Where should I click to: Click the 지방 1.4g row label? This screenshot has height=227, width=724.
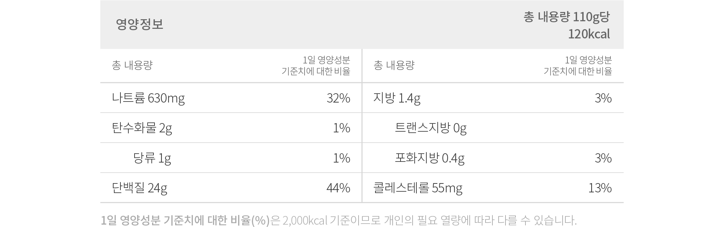tap(397, 98)
